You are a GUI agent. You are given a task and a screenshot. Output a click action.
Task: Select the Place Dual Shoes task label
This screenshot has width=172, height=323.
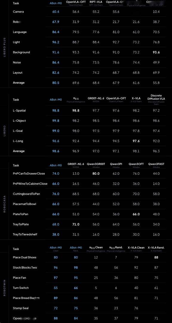[x=24, y=258]
